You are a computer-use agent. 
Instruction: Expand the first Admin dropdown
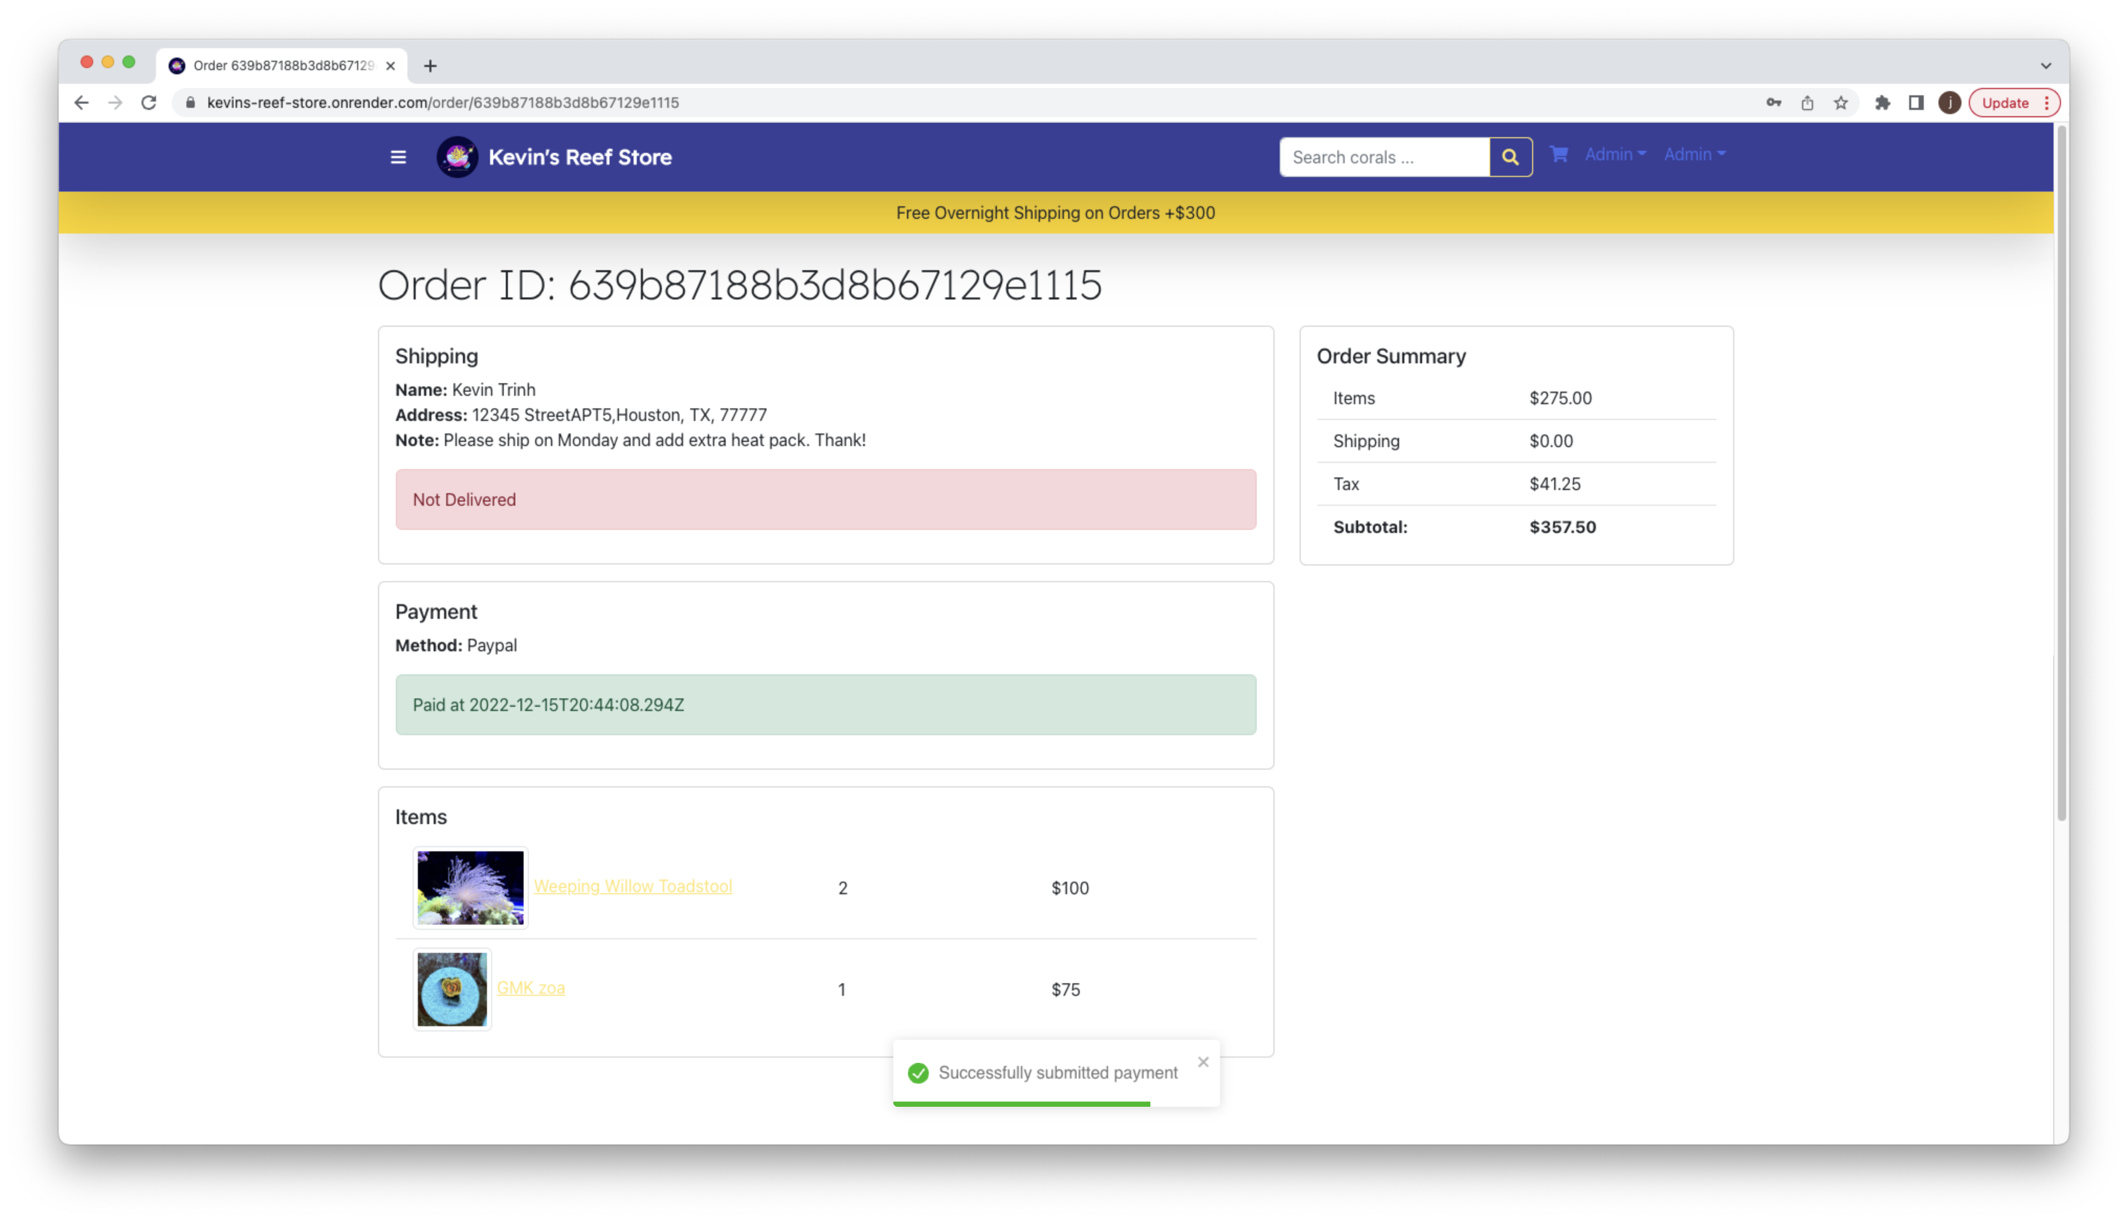1614,154
